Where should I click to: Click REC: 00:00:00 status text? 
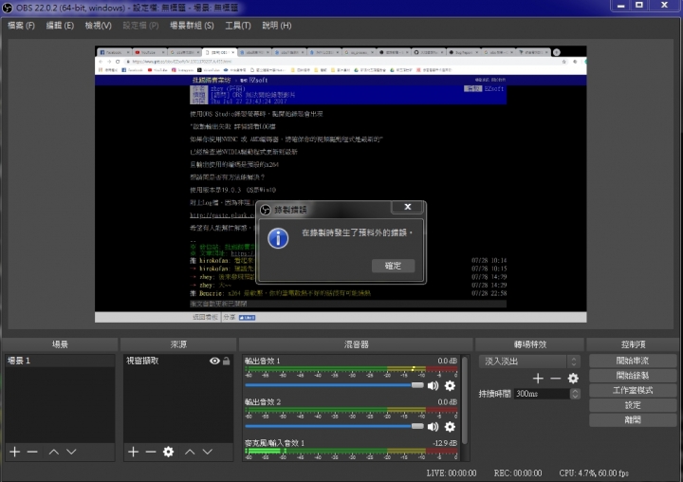tap(518, 473)
